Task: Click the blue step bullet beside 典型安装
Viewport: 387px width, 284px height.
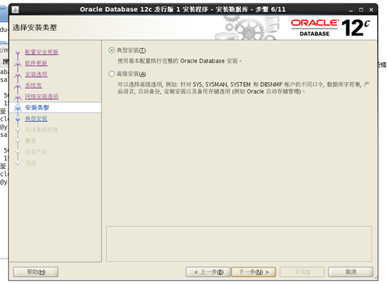Action: (17, 119)
